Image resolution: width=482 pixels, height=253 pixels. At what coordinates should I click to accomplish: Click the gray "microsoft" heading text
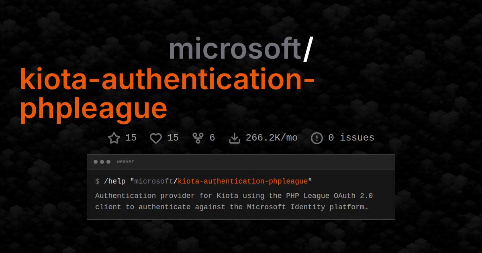[x=235, y=49]
